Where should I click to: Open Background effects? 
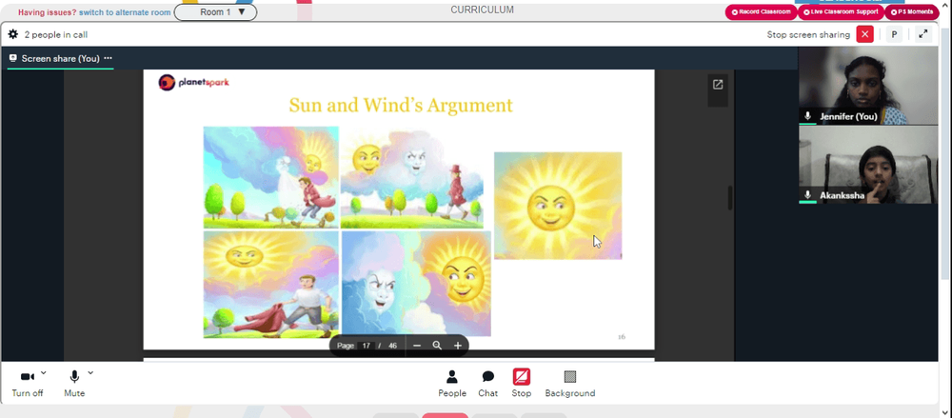coord(570,384)
